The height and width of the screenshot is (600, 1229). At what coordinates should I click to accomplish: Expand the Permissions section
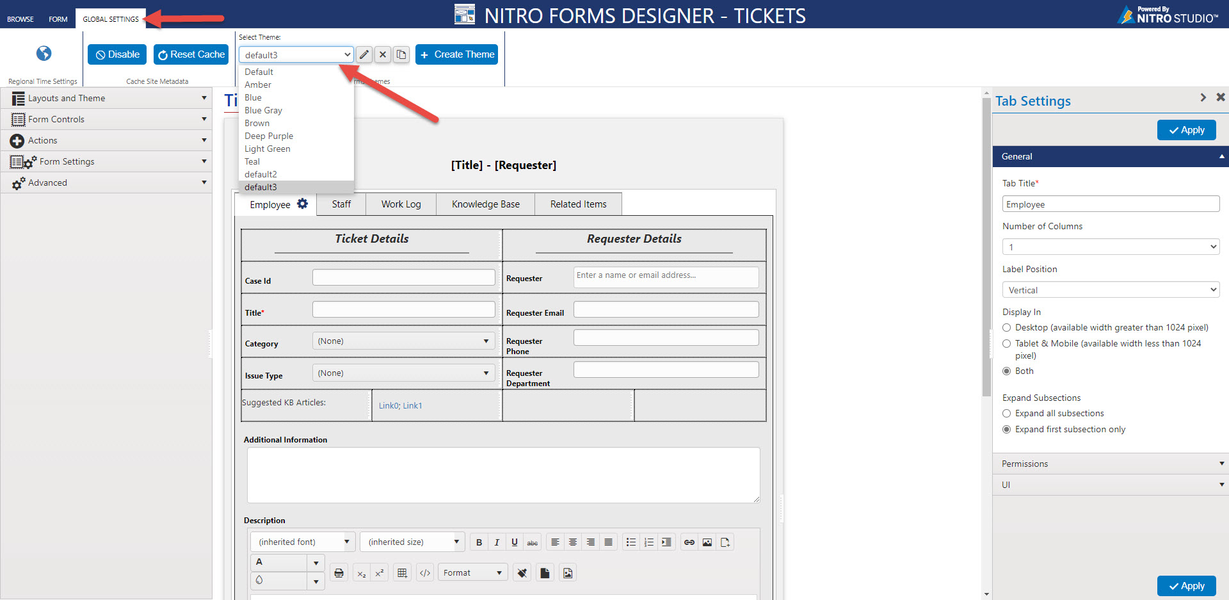coord(1111,464)
